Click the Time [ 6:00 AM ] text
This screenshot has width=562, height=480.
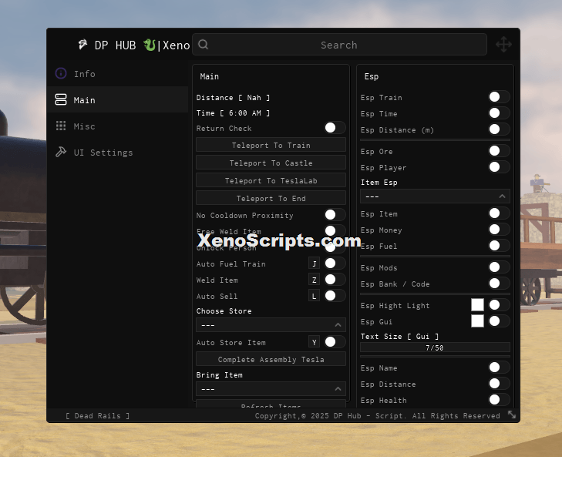click(x=233, y=112)
